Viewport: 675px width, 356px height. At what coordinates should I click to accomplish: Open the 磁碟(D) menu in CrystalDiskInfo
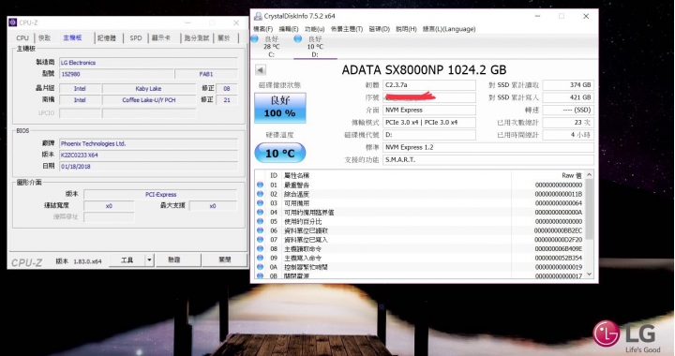pos(380,29)
